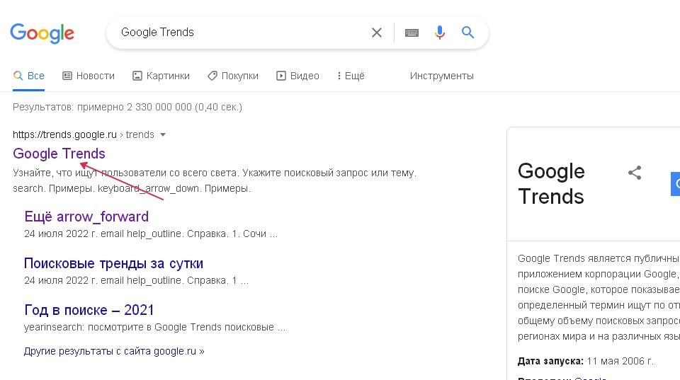This screenshot has width=680, height=380.
Task: Click the blue magnifier search icon
Action: pos(468,33)
